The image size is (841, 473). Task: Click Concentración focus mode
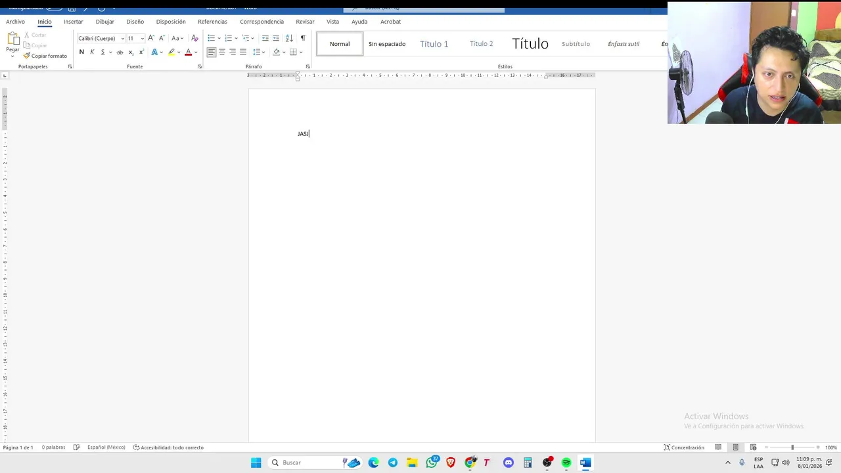coord(684,447)
